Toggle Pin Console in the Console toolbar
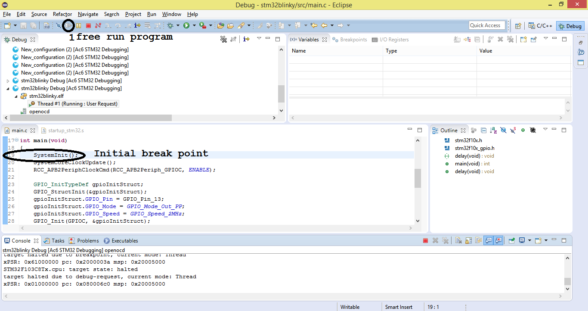Viewport: 588px width, 311px height. (x=511, y=241)
